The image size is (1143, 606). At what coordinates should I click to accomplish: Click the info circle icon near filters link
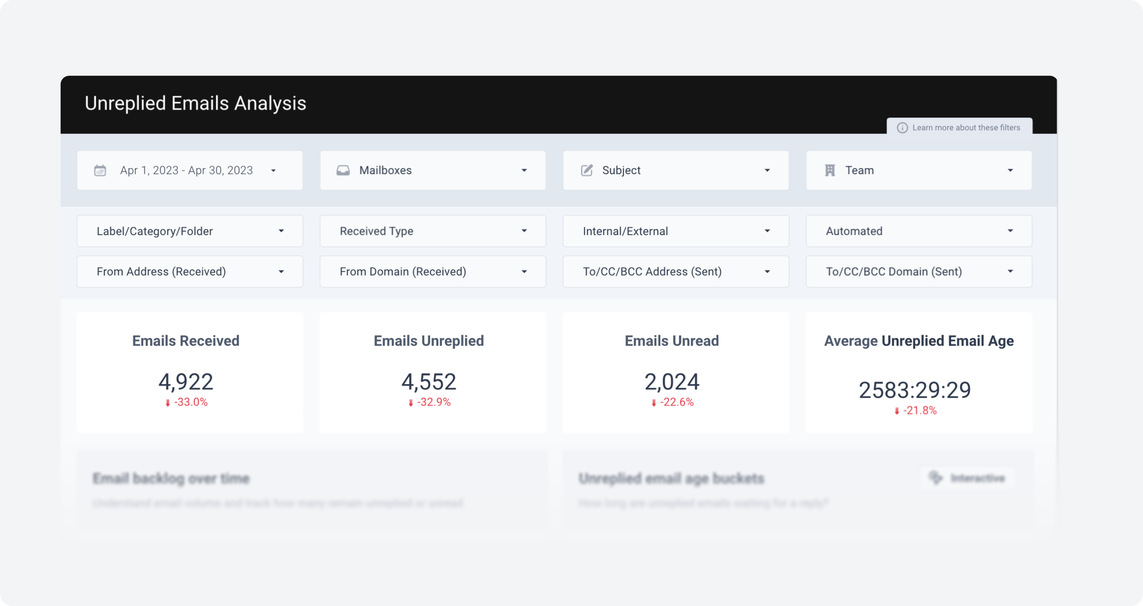[902, 128]
